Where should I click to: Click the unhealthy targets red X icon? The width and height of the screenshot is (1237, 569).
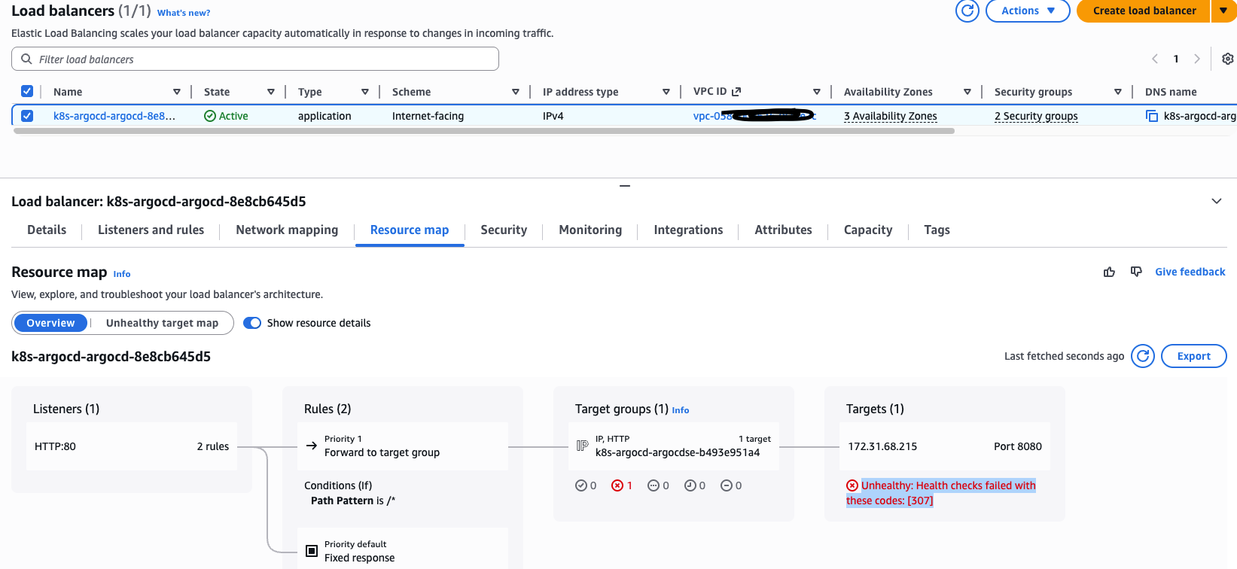click(617, 485)
